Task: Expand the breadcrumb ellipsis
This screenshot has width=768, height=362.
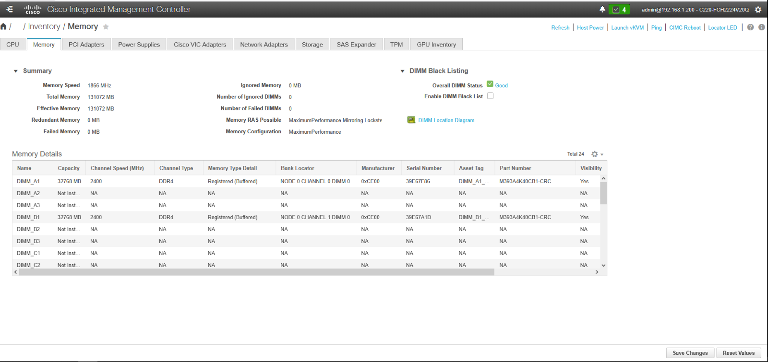Action: click(x=17, y=27)
